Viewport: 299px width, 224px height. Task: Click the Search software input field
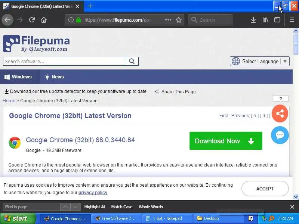pos(64,61)
